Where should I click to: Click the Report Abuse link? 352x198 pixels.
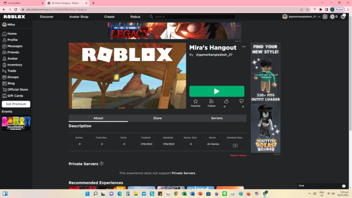[238, 155]
